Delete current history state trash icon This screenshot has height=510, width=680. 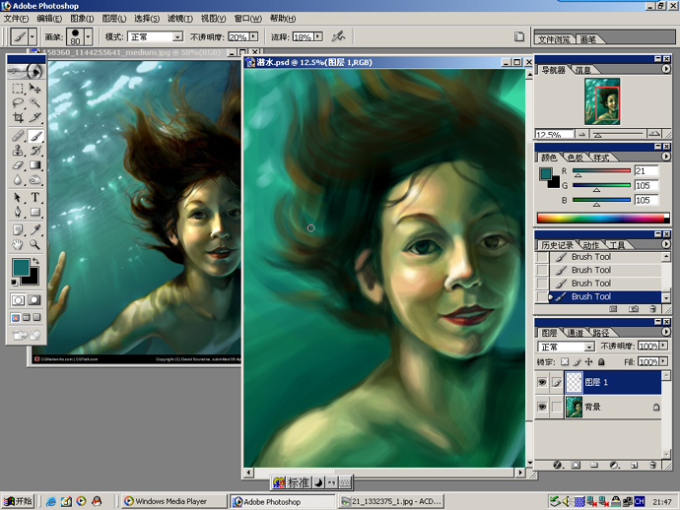pos(653,309)
